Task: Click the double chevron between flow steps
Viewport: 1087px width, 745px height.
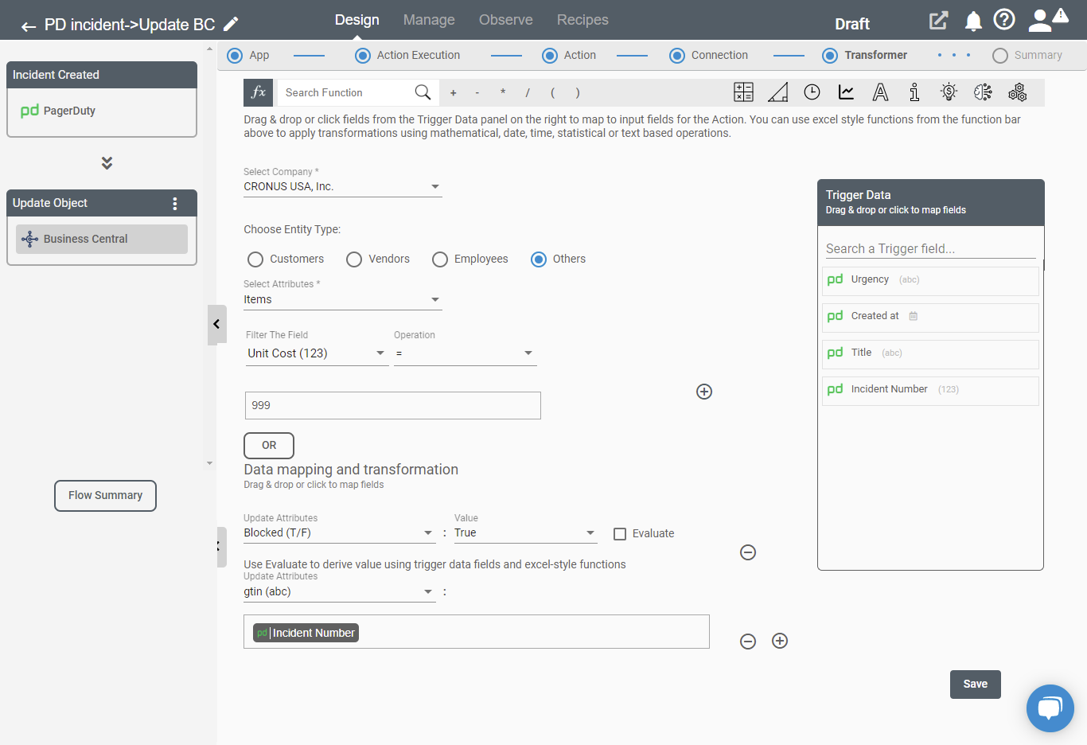Action: (107, 162)
